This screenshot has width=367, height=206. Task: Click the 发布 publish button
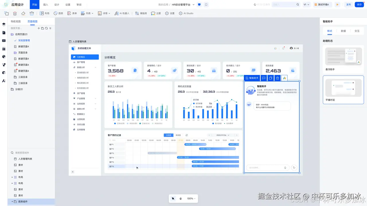(348, 5)
